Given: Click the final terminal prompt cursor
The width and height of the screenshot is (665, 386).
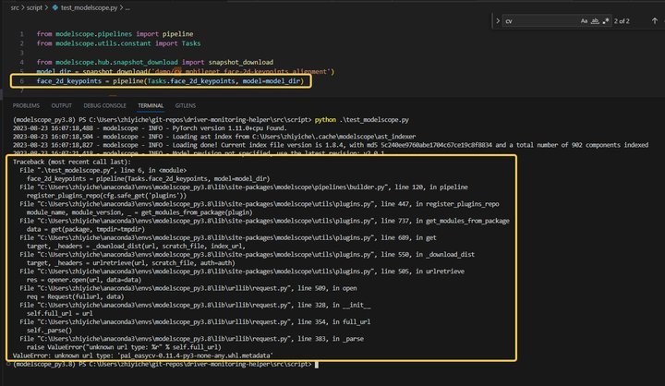Looking at the screenshot, I should click(317, 365).
